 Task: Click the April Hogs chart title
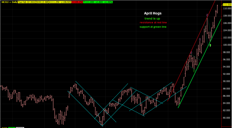153,13
